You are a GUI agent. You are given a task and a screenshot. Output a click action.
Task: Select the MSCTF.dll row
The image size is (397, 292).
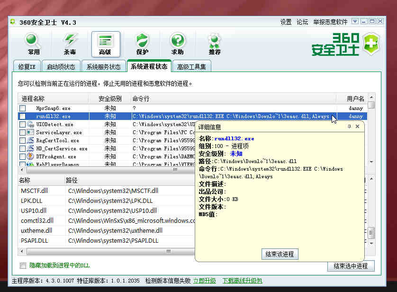tap(107, 191)
